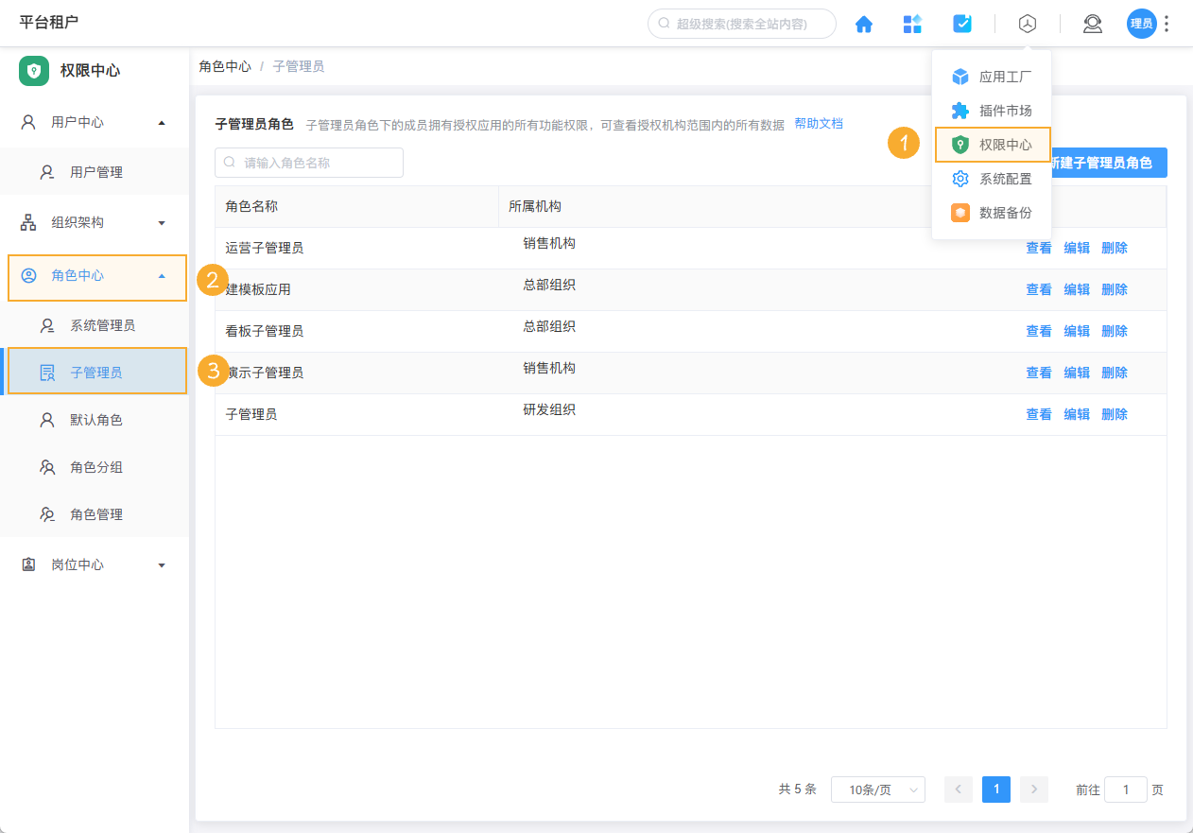The width and height of the screenshot is (1193, 833).
Task: Click the task checkmark icon in the top bar
Action: click(961, 24)
